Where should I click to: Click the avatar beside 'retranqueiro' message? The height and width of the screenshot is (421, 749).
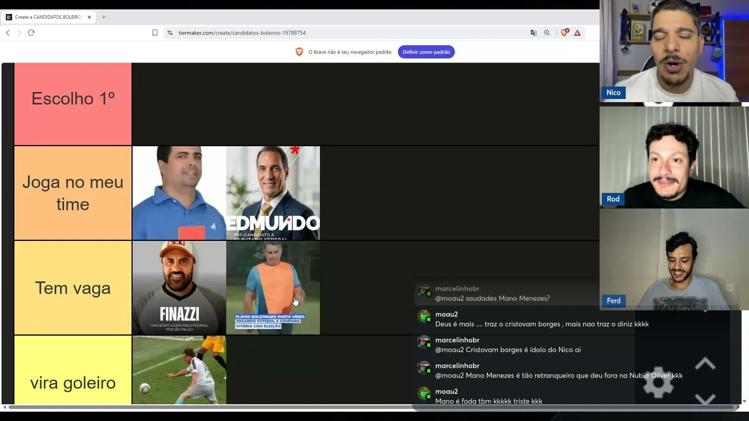pyautogui.click(x=424, y=368)
